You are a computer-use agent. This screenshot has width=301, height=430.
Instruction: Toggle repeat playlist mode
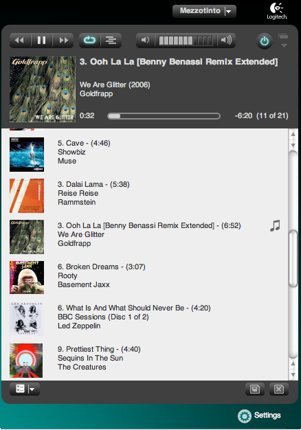pyautogui.click(x=89, y=41)
